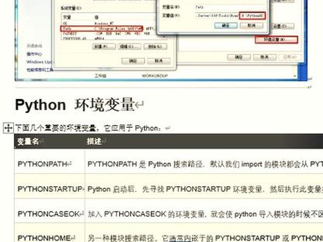Click the '性能信息和工具' link in sidebar
This screenshot has height=242, width=323.
point(40,70)
